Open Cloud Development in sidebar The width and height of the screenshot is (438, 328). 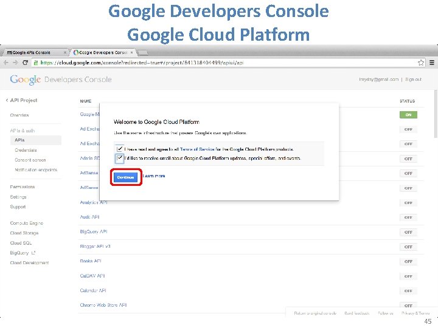click(29, 263)
